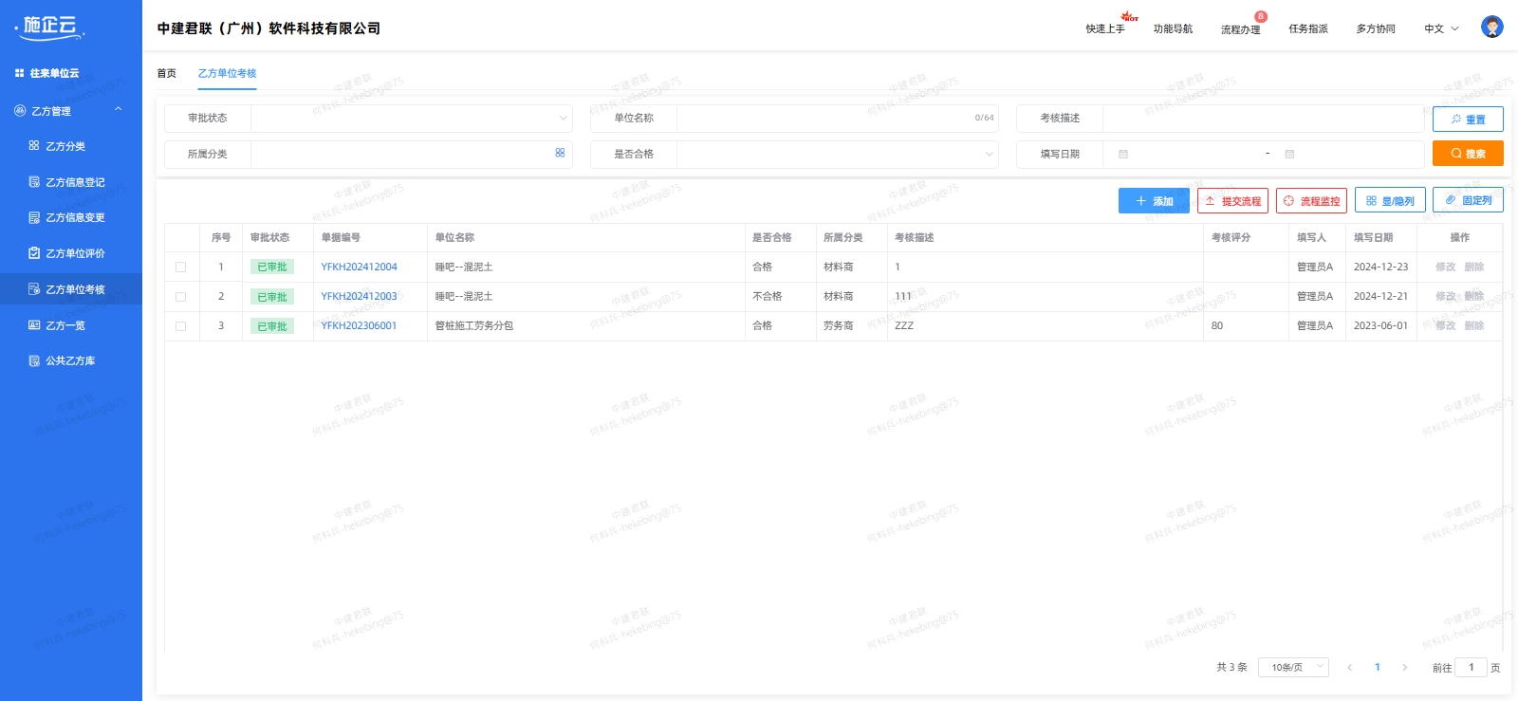Click the calendar icon in 填写日期 field

pos(1123,154)
